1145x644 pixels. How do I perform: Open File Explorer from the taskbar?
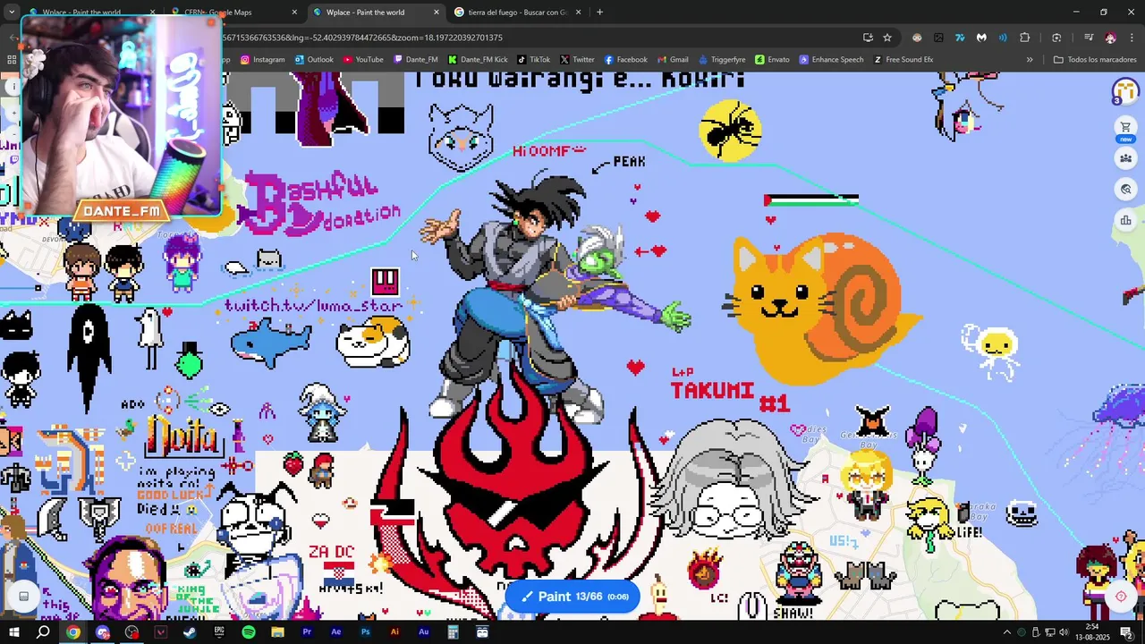tap(277, 632)
